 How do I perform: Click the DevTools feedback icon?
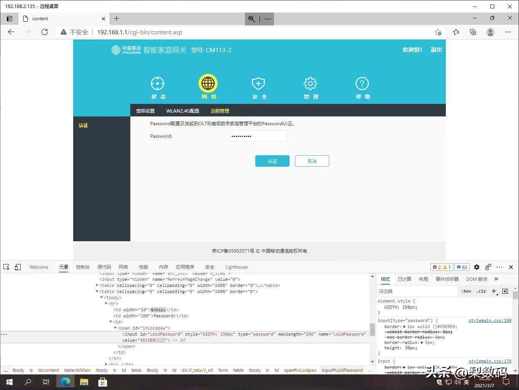coord(488,267)
